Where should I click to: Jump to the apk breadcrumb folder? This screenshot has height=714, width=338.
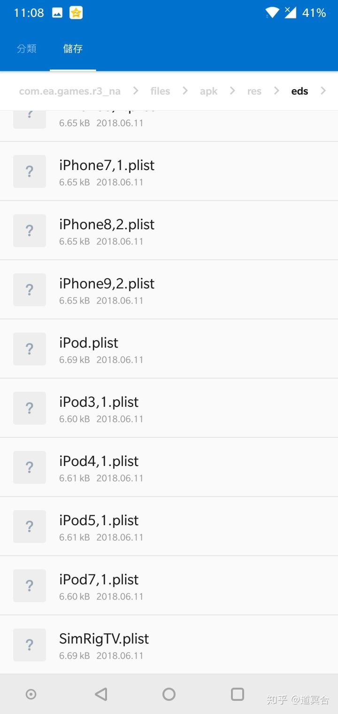click(x=208, y=91)
